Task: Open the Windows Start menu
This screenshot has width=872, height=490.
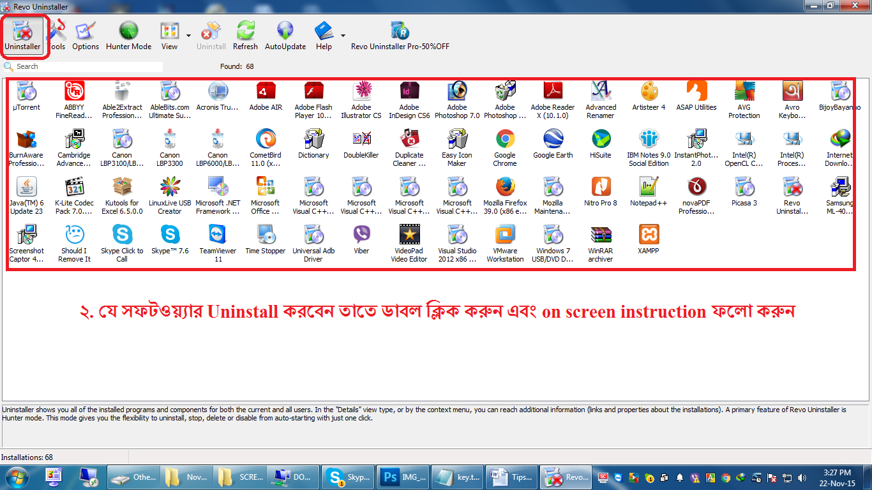Action: tap(17, 477)
